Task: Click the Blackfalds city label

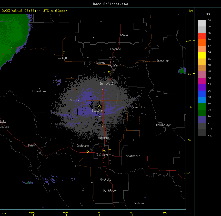Action: pyautogui.click(x=113, y=57)
